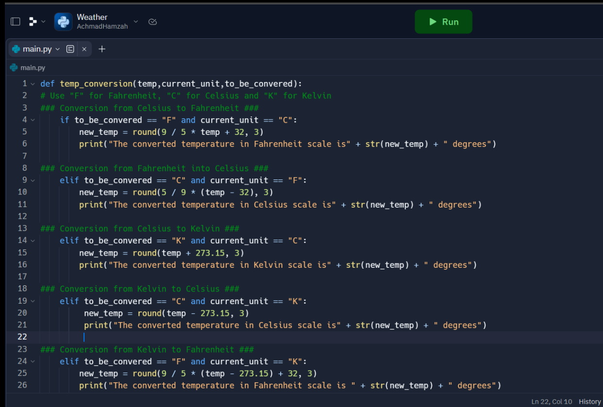Select the main.py editor tab
This screenshot has height=407, width=603.
[x=36, y=49]
